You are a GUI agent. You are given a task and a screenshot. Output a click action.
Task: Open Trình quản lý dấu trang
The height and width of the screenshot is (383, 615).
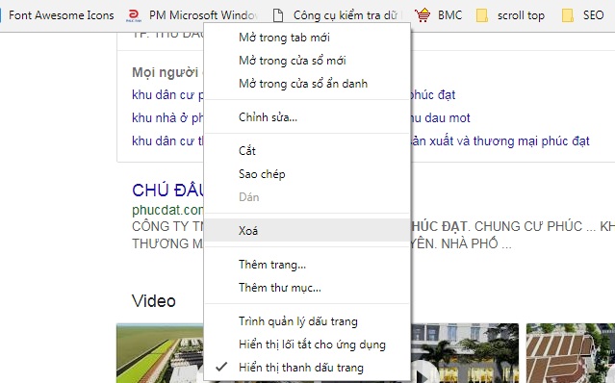pos(307,321)
